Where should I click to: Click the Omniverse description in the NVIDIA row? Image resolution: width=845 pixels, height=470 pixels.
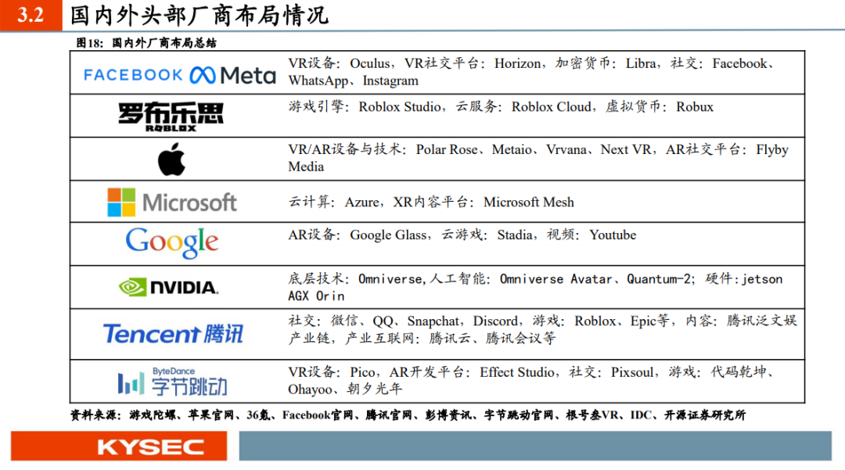click(x=535, y=287)
